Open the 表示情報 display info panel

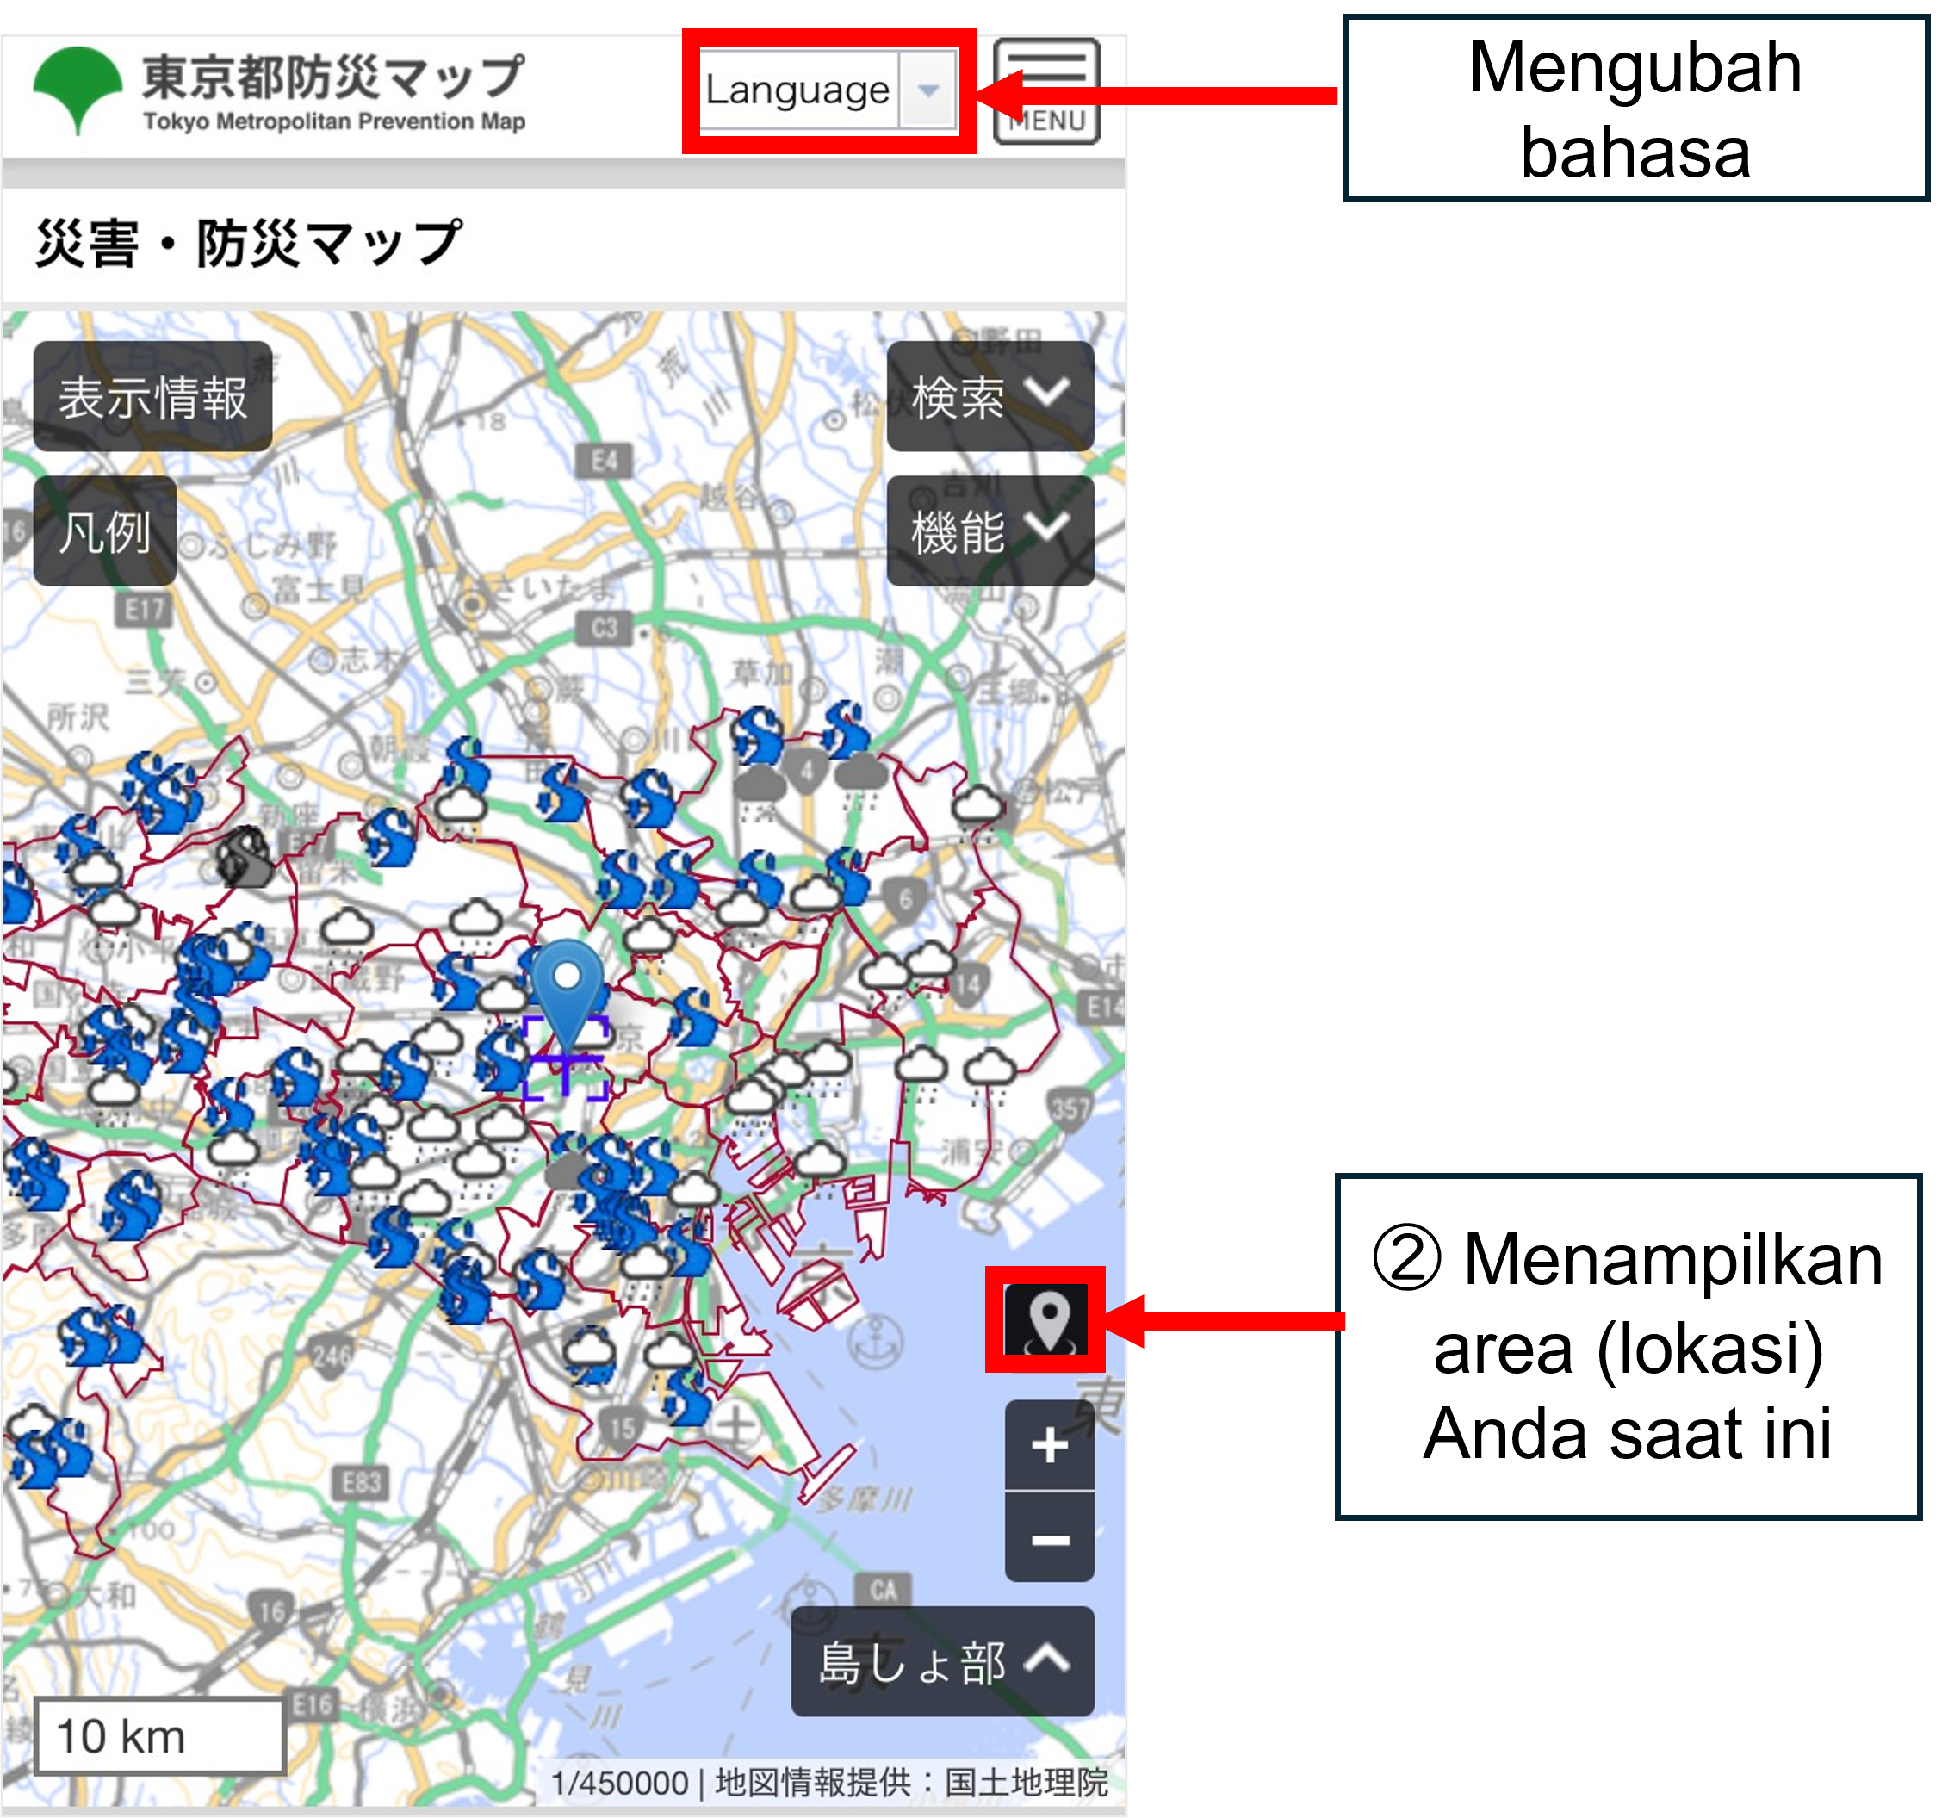pos(152,397)
